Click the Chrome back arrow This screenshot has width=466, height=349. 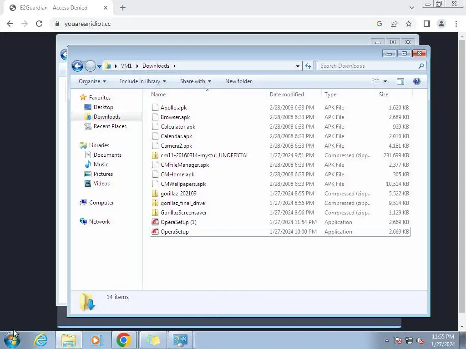coord(10,24)
